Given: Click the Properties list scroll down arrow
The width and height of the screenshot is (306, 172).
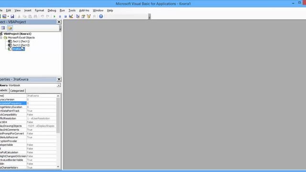Looking at the screenshot, I should pos(58,167).
